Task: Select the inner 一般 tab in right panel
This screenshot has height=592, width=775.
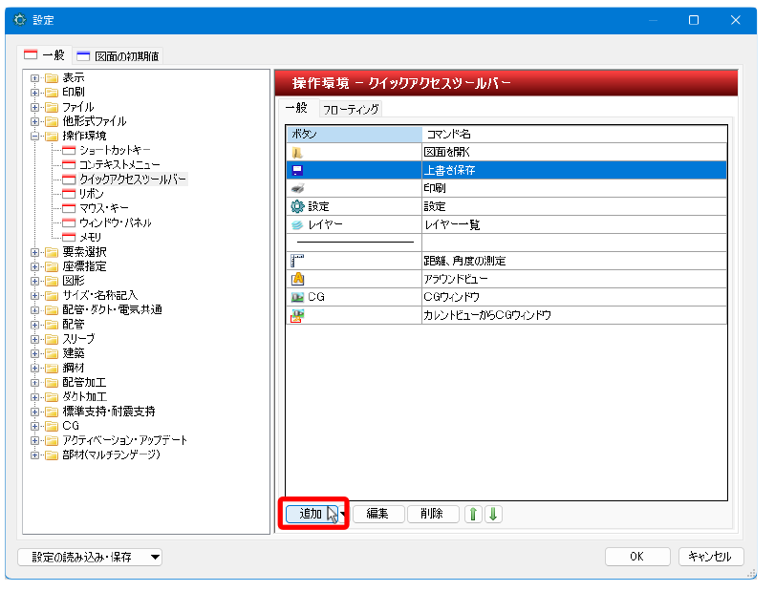Action: click(x=296, y=108)
